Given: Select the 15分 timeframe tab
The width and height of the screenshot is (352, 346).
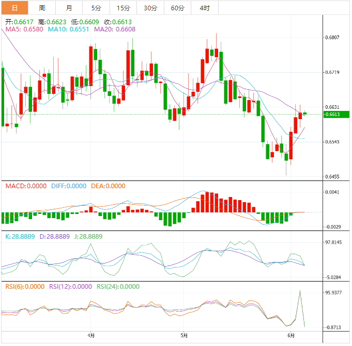Looking at the screenshot, I should (124, 8).
